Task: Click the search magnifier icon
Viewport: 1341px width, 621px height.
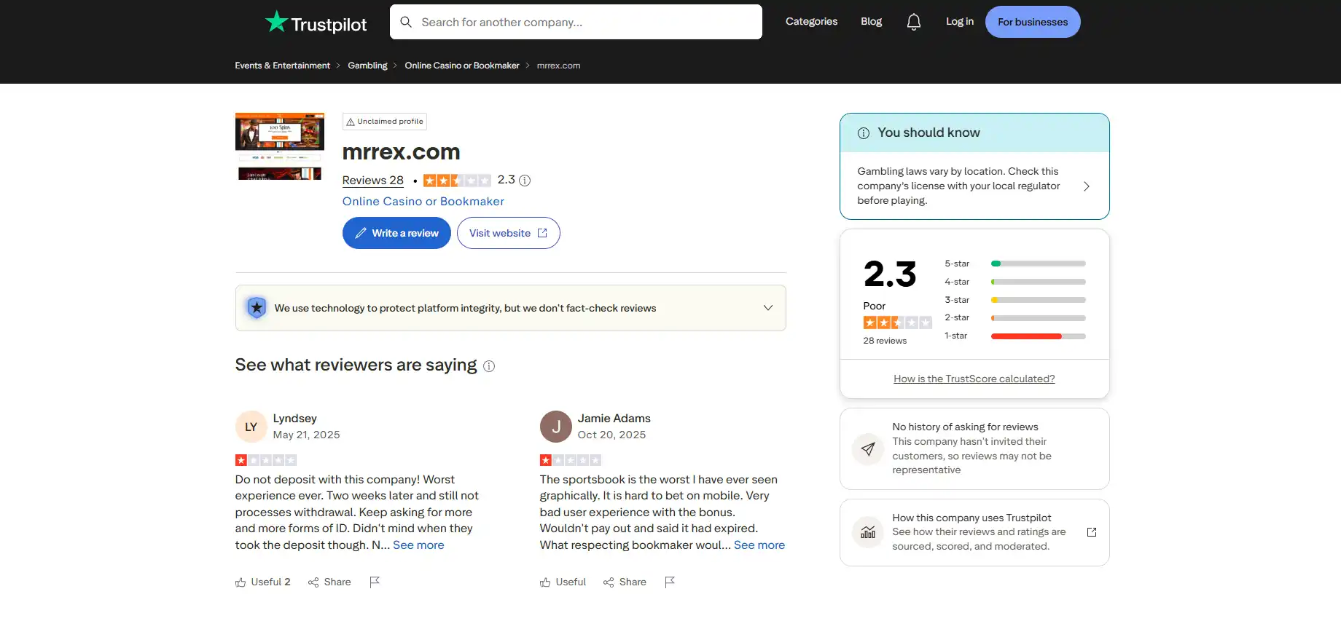Action: coord(406,22)
